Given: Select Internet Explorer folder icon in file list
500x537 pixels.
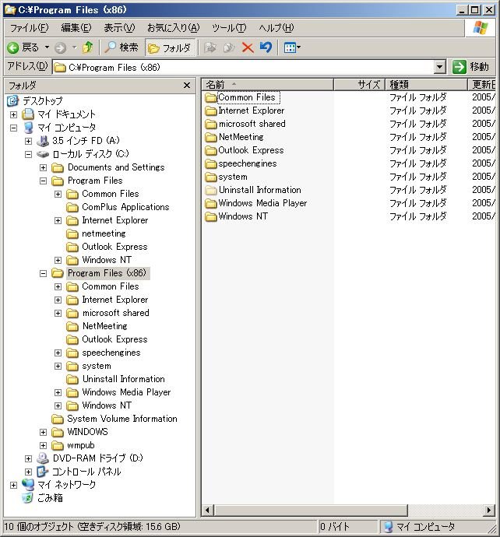Looking at the screenshot, I should click(211, 111).
